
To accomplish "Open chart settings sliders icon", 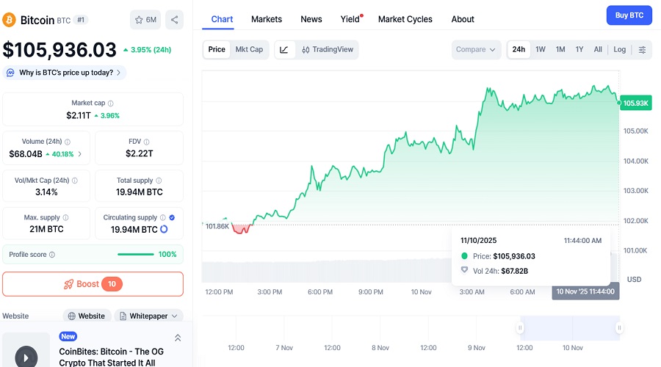I will tap(642, 50).
